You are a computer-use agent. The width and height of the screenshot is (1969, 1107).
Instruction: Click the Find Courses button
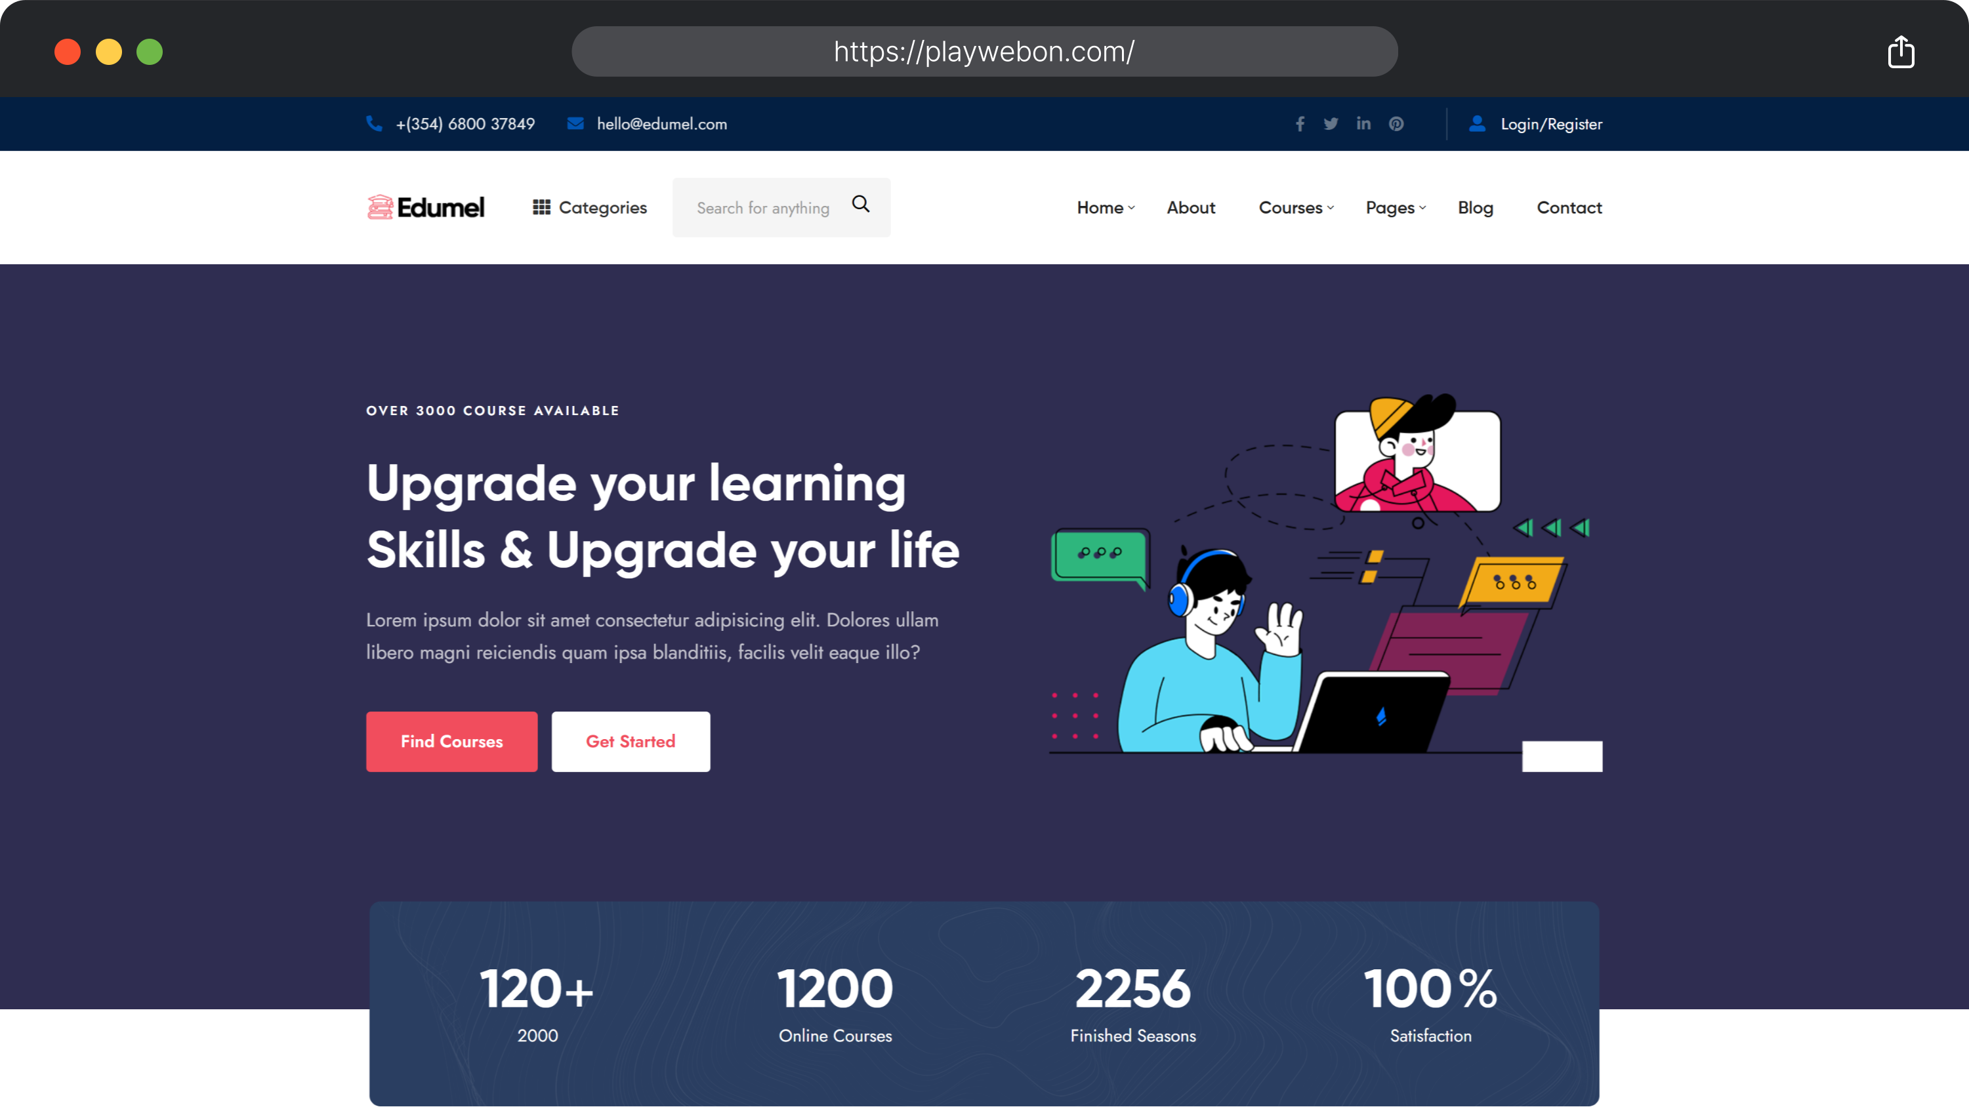click(452, 742)
